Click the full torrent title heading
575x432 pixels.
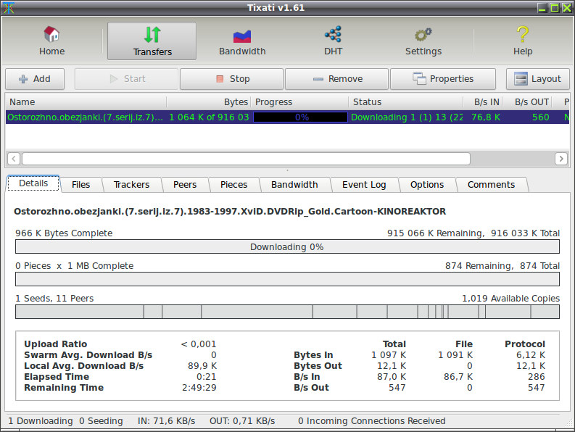tap(230, 212)
